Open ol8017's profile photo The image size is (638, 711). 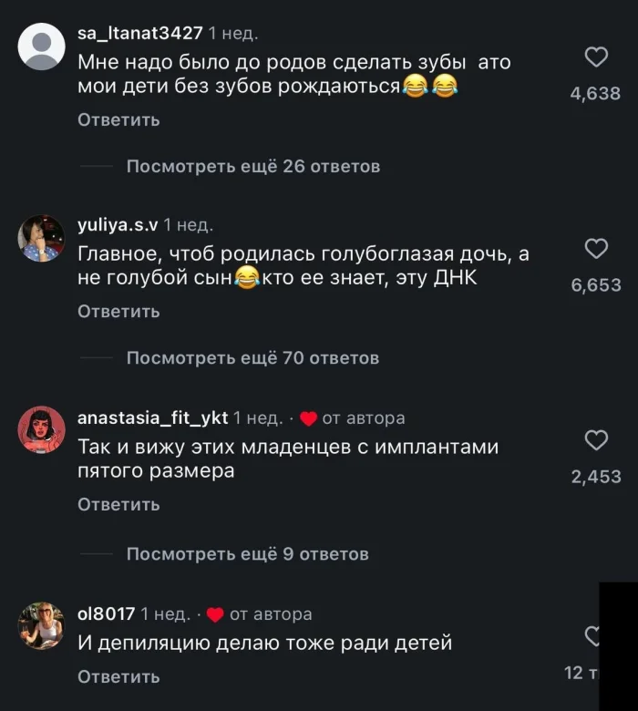(x=41, y=625)
